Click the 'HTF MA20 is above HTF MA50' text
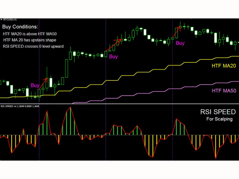The height and width of the screenshot is (179, 239). (x=30, y=34)
